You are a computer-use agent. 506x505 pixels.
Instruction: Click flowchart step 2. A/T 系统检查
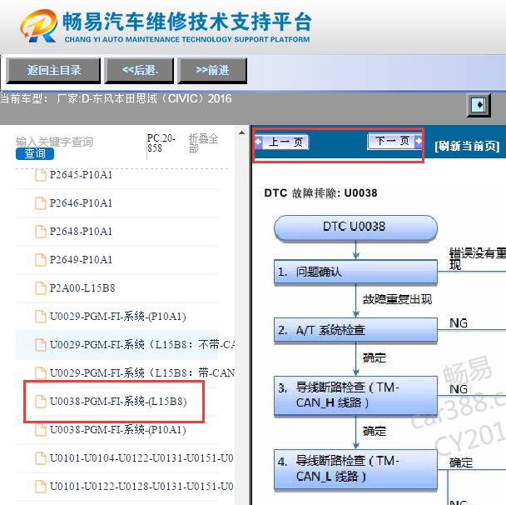[355, 330]
